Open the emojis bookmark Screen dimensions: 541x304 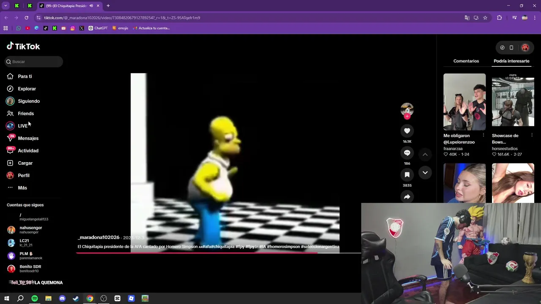pyautogui.click(x=120, y=28)
